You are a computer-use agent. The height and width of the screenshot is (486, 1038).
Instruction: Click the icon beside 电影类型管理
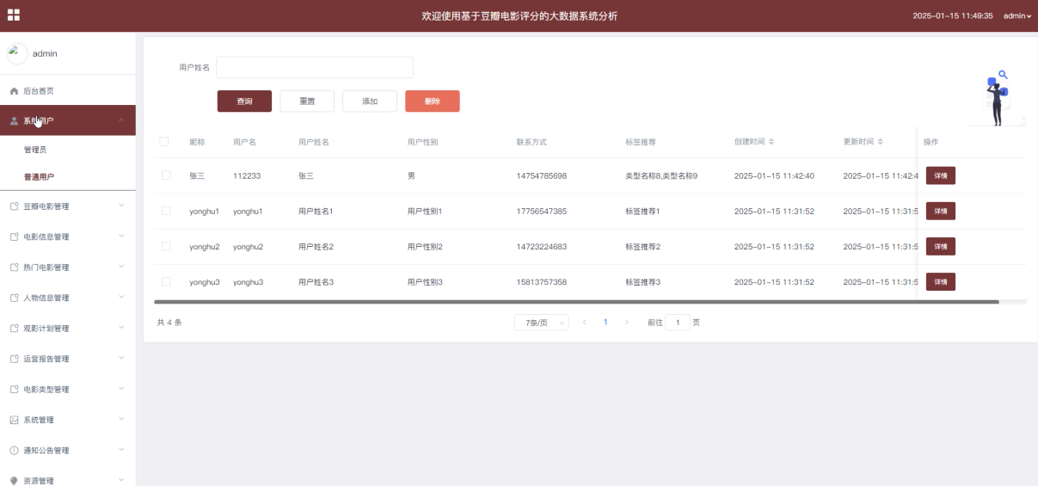[x=14, y=390]
